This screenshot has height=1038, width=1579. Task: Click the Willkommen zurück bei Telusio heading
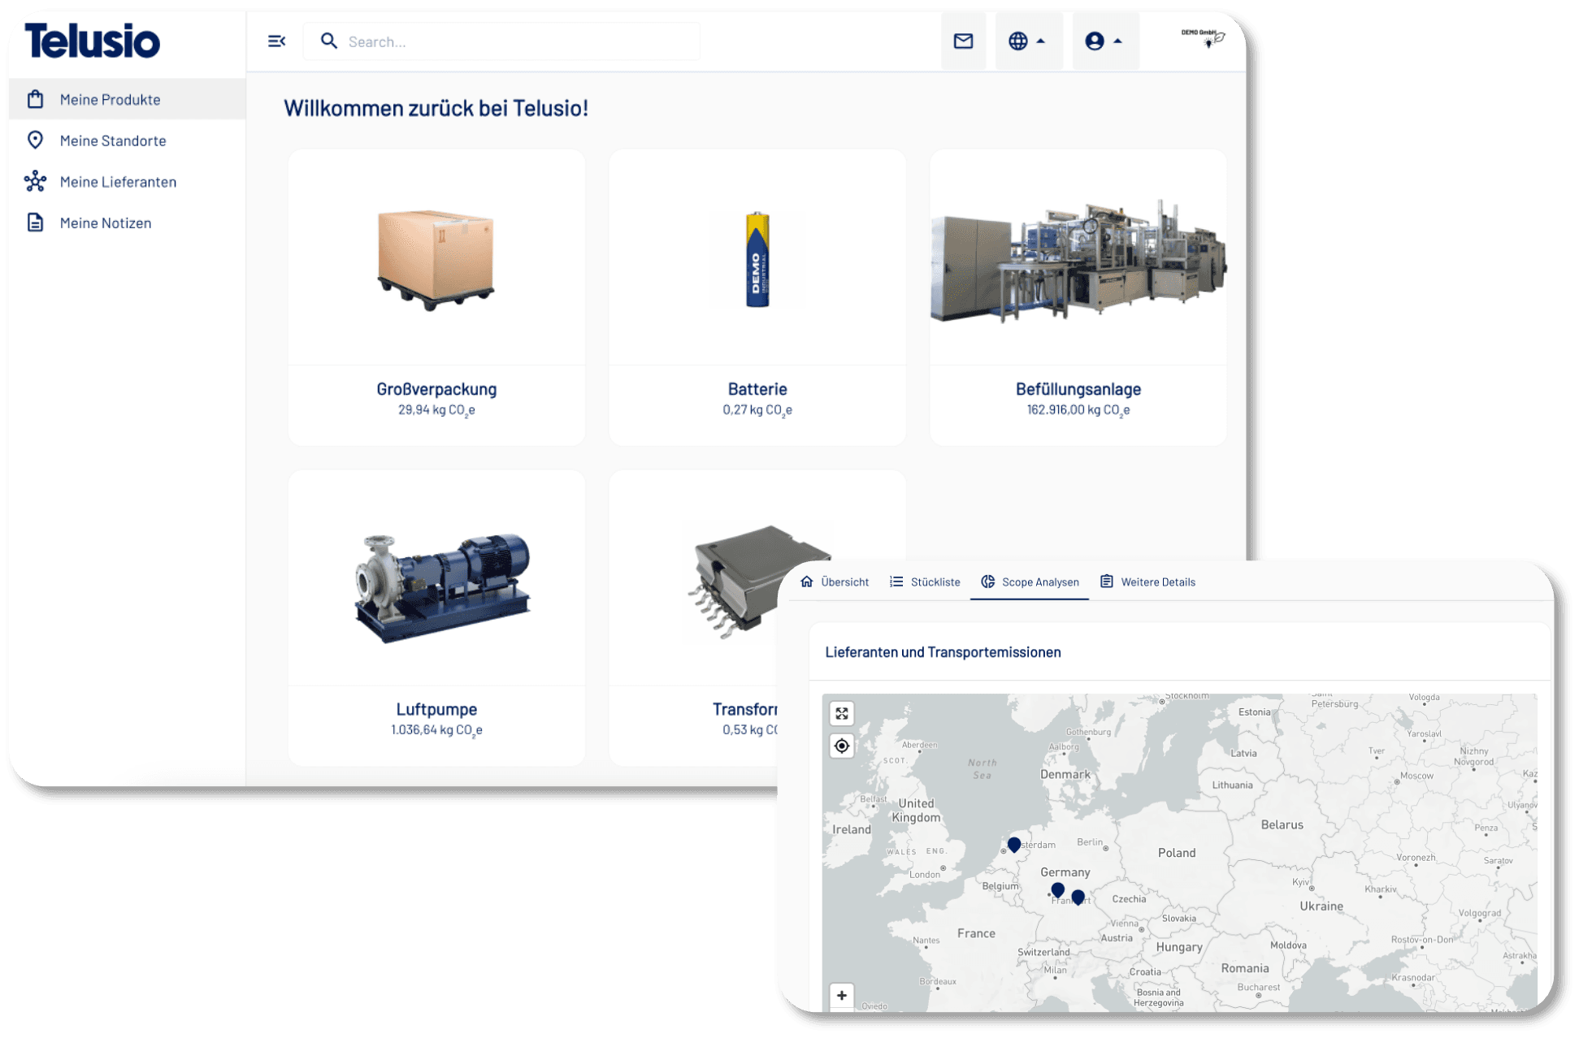tap(436, 108)
